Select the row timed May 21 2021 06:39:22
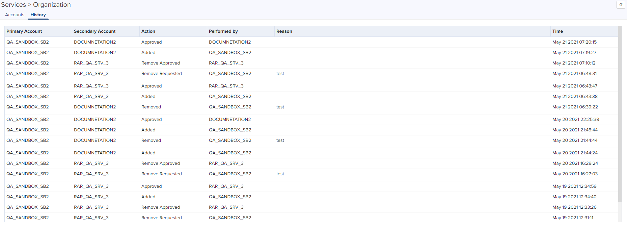 (x=575, y=107)
